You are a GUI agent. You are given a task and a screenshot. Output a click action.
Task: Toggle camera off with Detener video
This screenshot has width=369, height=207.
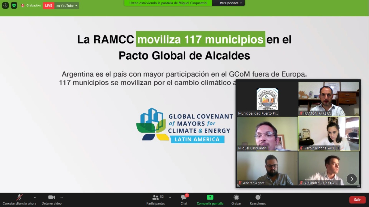[x=52, y=200]
